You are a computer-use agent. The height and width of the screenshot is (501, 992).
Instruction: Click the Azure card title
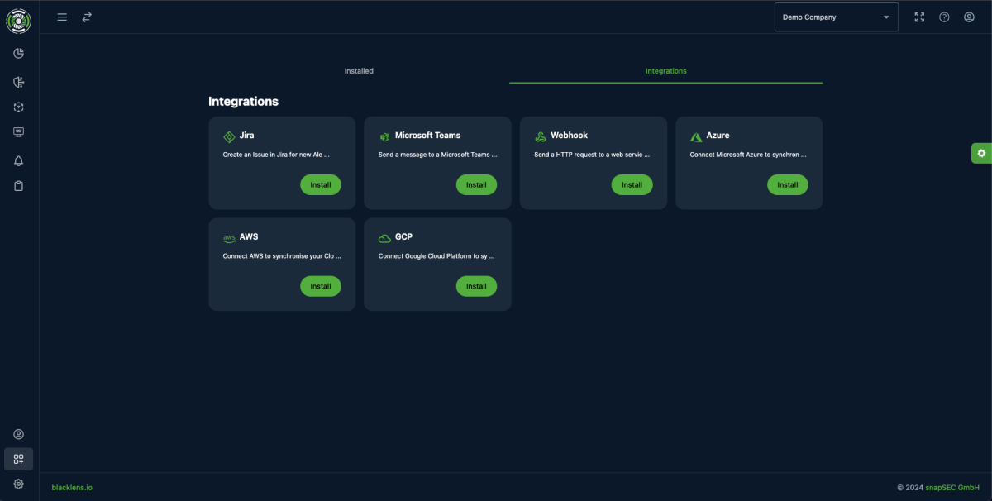pos(718,136)
